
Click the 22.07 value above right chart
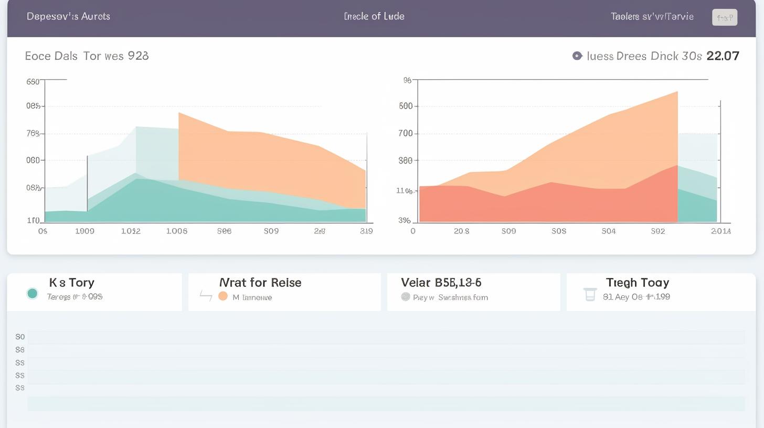723,56
